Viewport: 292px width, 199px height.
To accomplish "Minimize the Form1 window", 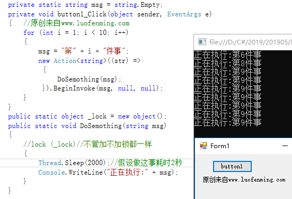I will [285, 146].
